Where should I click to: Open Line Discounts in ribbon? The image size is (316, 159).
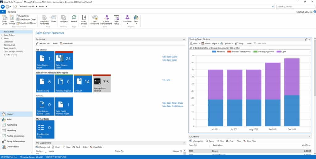[x=95, y=20]
